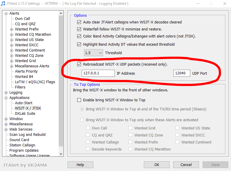
Task: Expand the Miscellaneous Alerts tree node
Action: 11,66
